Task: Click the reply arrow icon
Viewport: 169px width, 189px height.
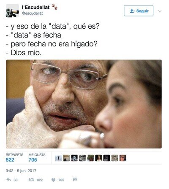Action: (8, 179)
